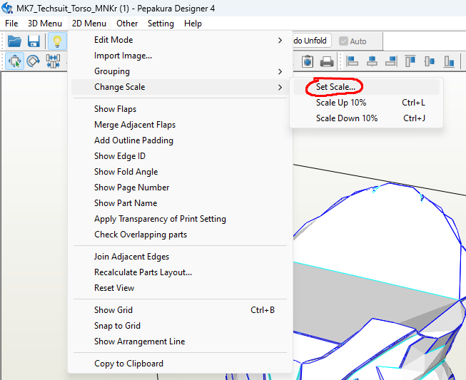Open the 3D Menu
Viewport: 466px width, 380px height.
45,24
